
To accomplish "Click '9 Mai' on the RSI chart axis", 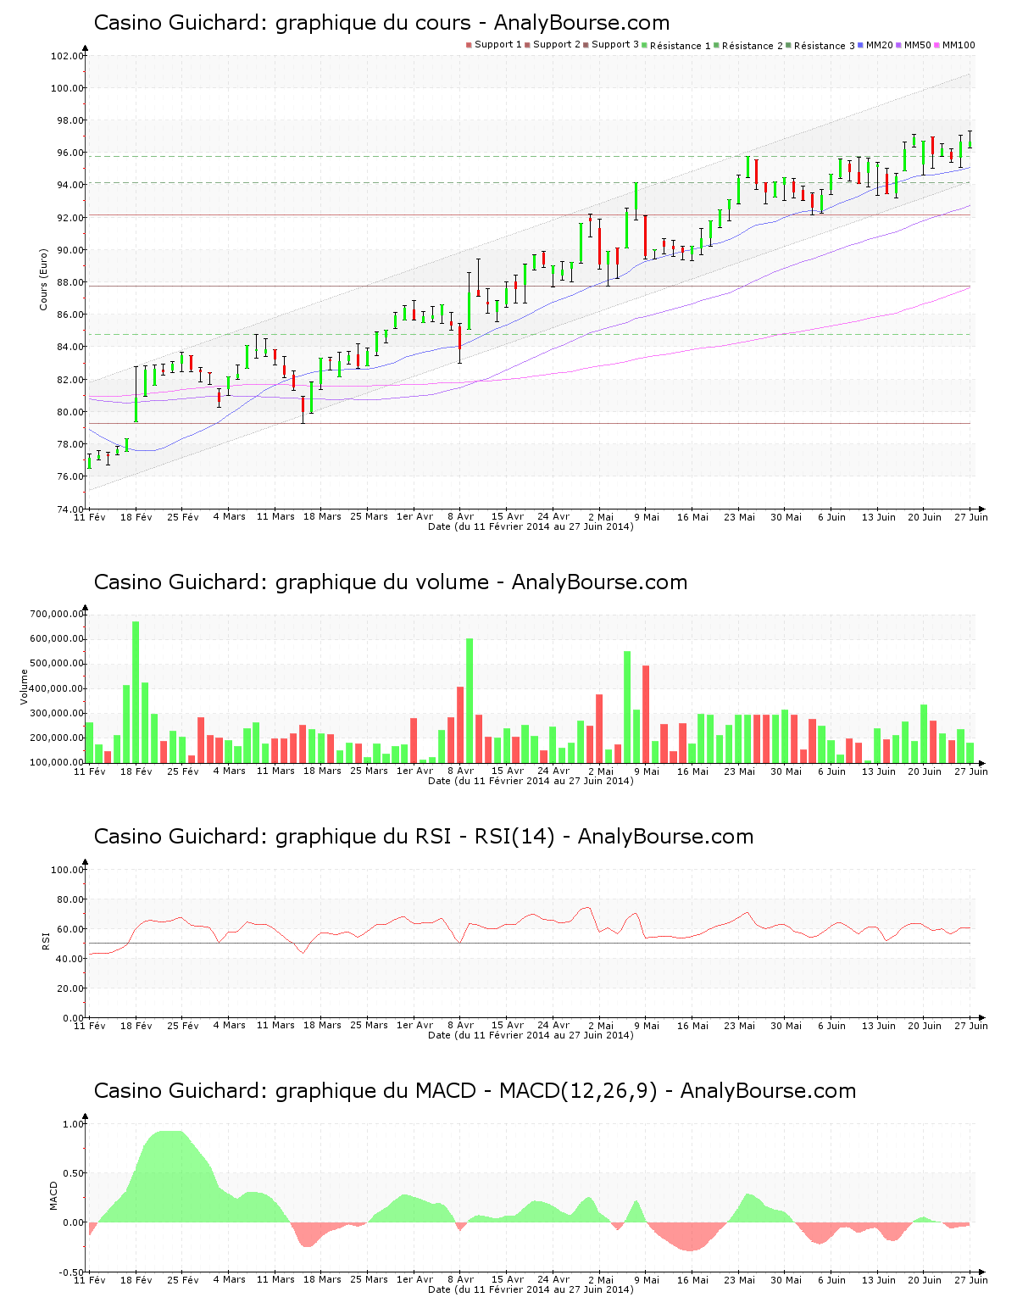I will point(647,1025).
